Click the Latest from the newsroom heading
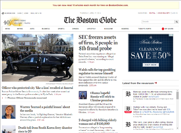 click(x=138, y=83)
